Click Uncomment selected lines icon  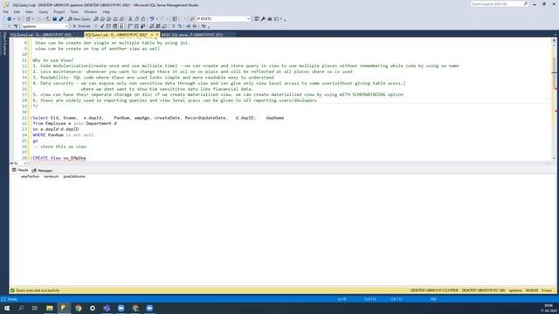[180, 26]
